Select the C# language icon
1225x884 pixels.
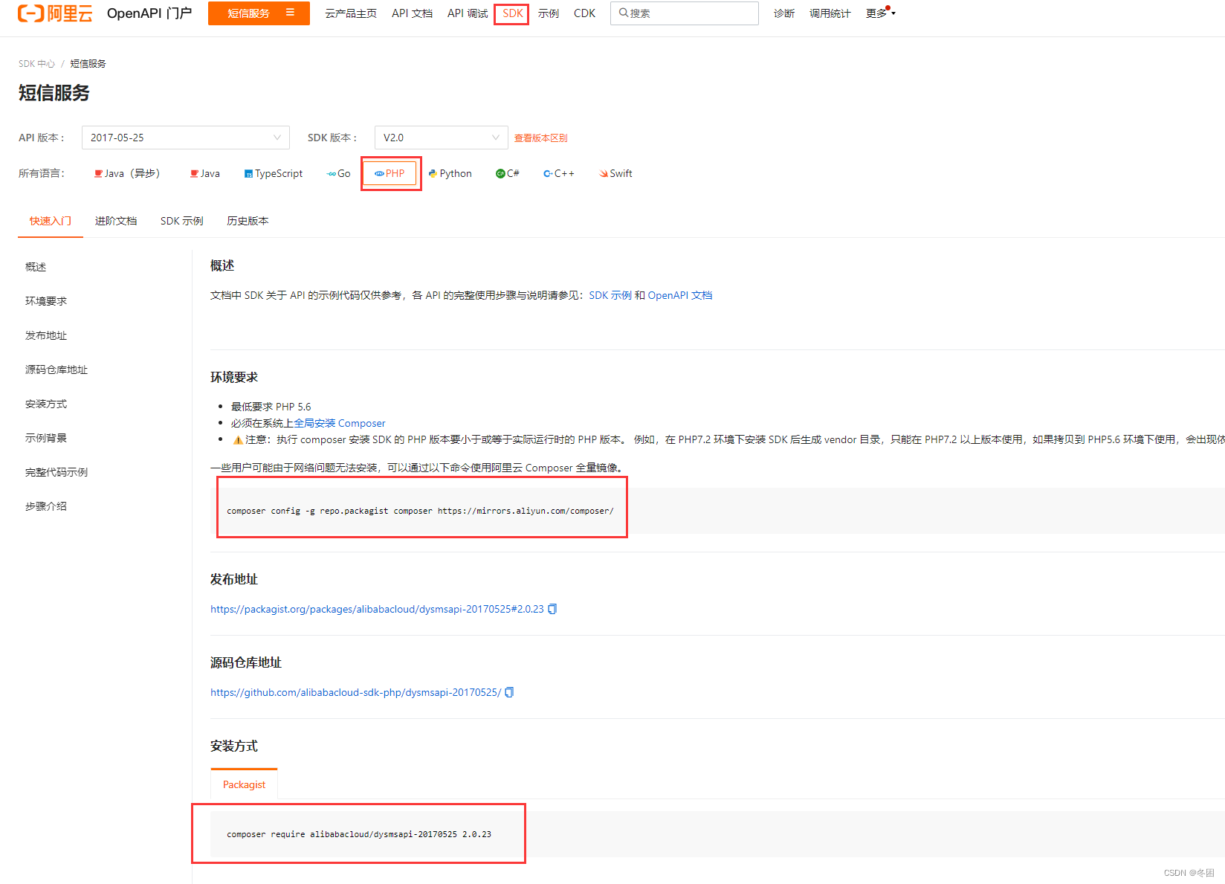(507, 173)
